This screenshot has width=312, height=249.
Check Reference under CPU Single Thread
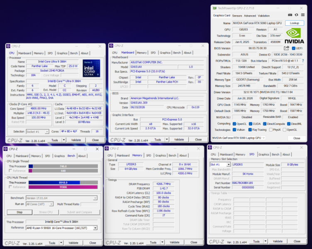point(10,171)
